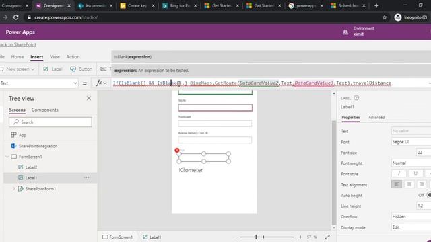Close the Tree view panel
This screenshot has width=431, height=242.
click(89, 98)
